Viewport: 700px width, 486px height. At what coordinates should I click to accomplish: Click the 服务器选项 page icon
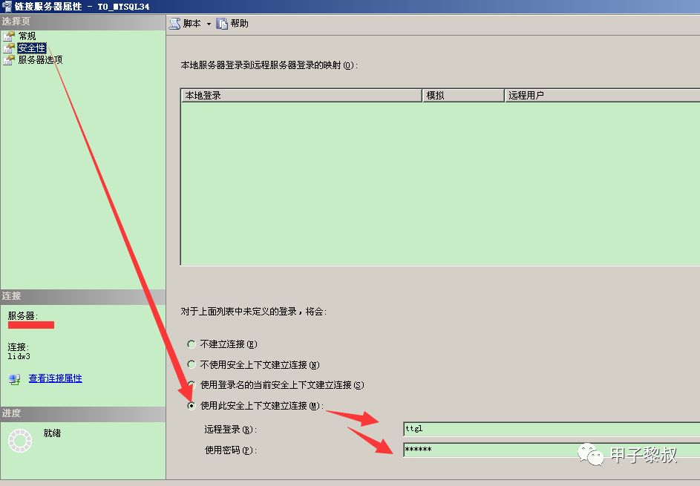(9, 59)
